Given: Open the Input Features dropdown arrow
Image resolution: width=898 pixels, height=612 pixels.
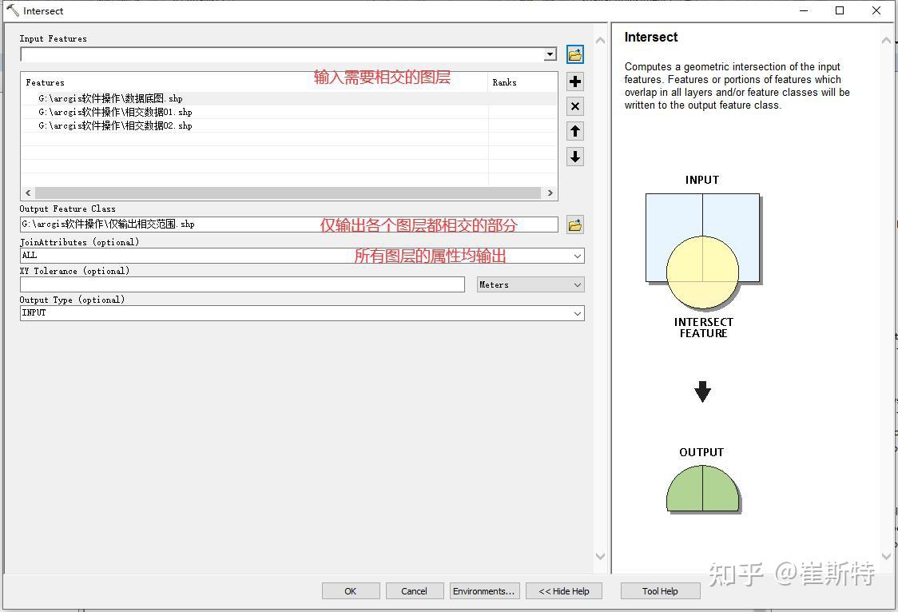Looking at the screenshot, I should click(550, 54).
